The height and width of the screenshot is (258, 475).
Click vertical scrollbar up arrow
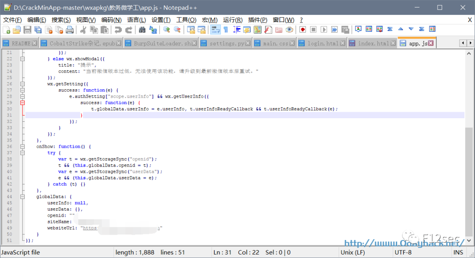coord(469,54)
